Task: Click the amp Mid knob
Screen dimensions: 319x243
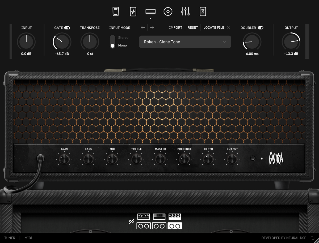Action: pyautogui.click(x=112, y=159)
